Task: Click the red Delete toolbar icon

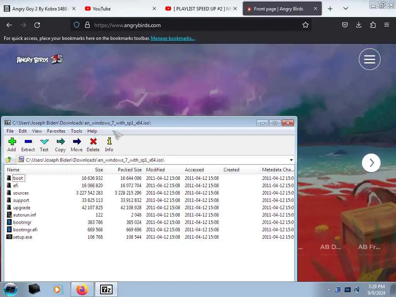Action: (x=93, y=145)
